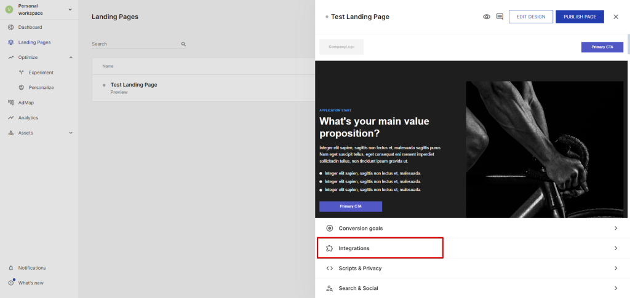This screenshot has width=630, height=298.
Task: Select Experiment under Optimize
Action: tap(41, 73)
